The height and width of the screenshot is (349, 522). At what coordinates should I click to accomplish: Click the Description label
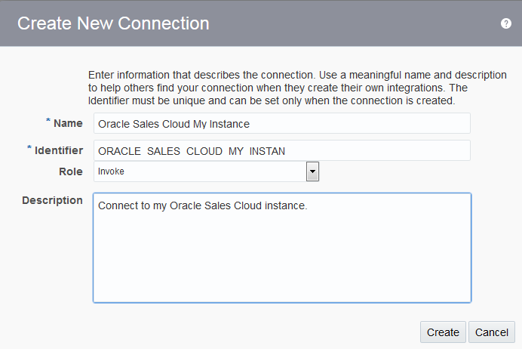(52, 200)
